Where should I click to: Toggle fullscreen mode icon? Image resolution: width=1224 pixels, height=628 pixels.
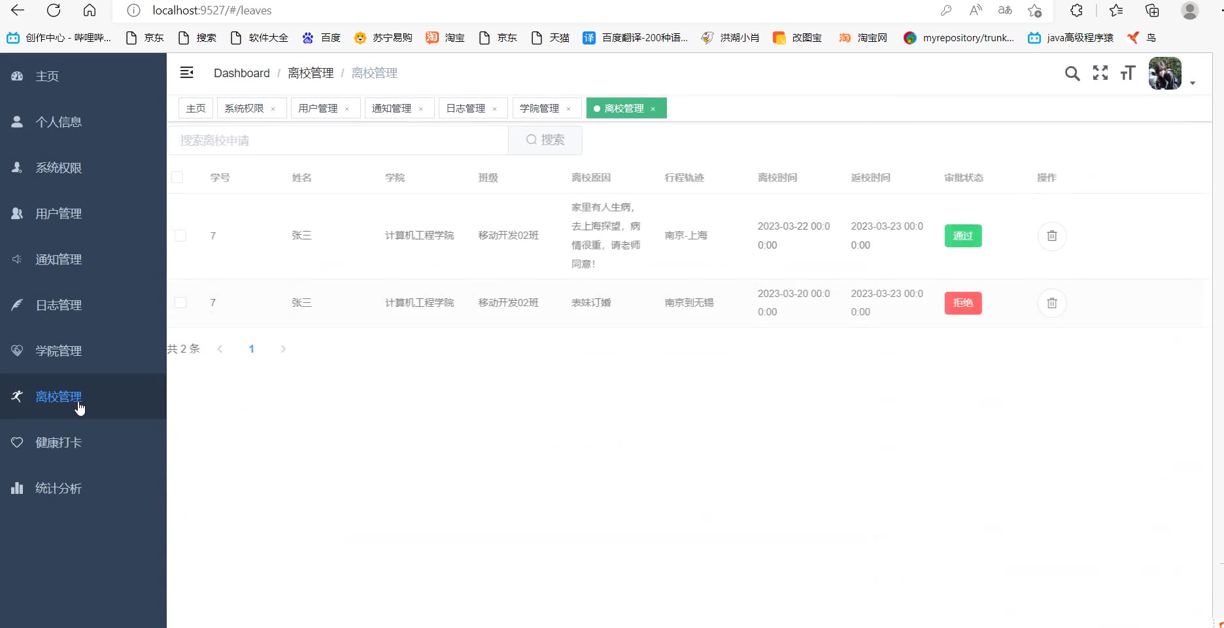tap(1100, 73)
